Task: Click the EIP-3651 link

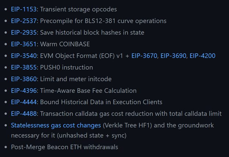Action: (x=23, y=44)
